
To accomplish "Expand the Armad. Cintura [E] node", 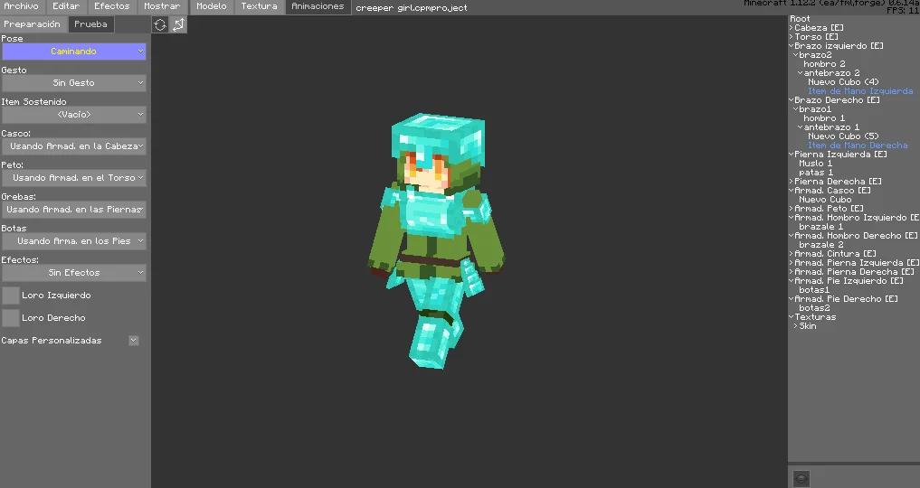I will (791, 254).
